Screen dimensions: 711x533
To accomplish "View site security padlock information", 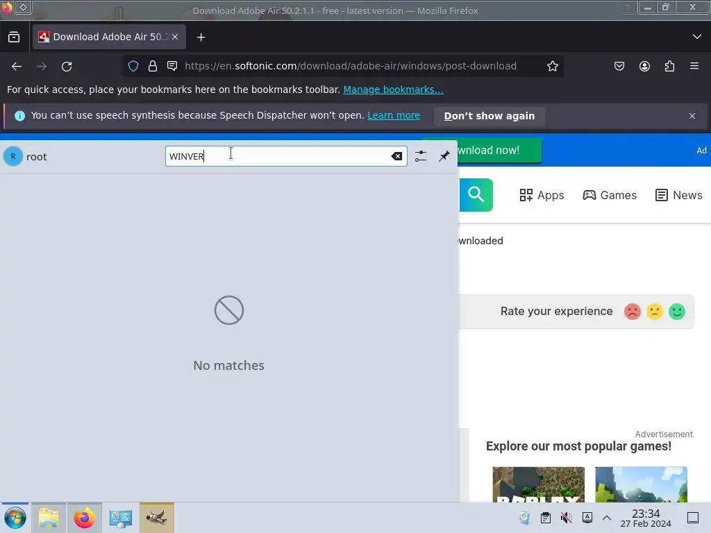I will [153, 66].
